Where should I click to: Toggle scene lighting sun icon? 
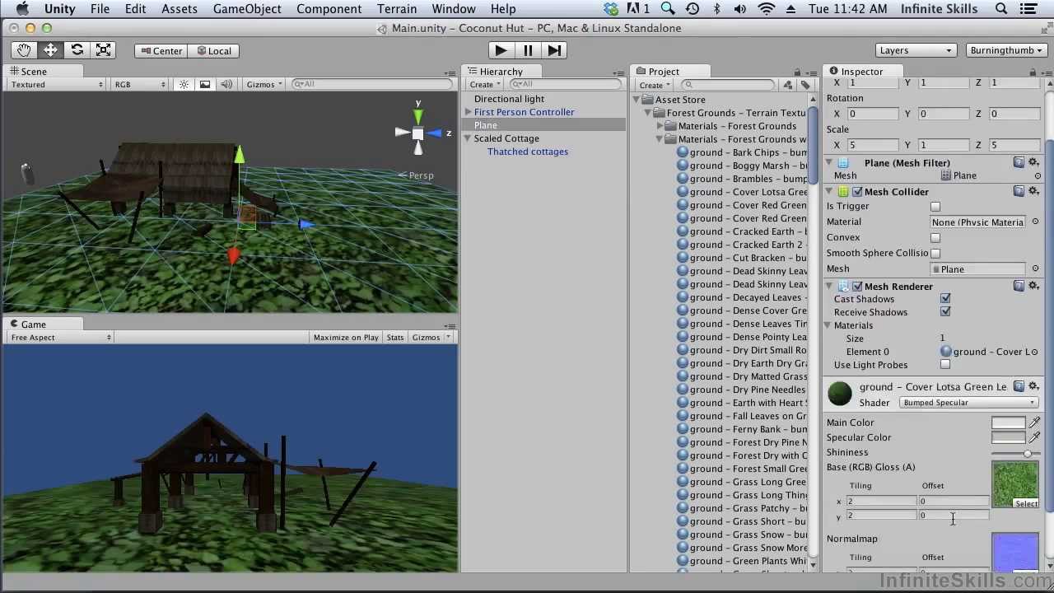pos(184,84)
